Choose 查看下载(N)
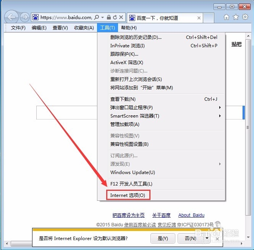Screen dimensions: 254x250 pos(161,99)
